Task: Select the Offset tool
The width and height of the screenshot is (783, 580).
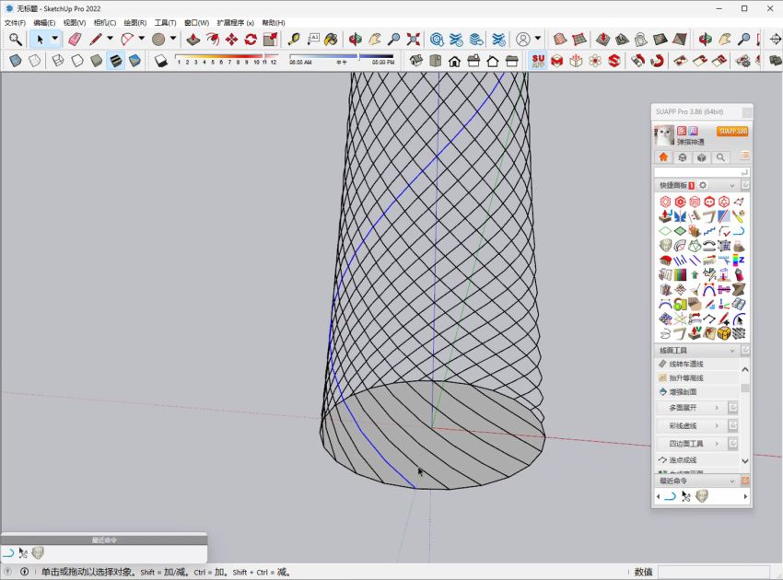Action: click(212, 39)
